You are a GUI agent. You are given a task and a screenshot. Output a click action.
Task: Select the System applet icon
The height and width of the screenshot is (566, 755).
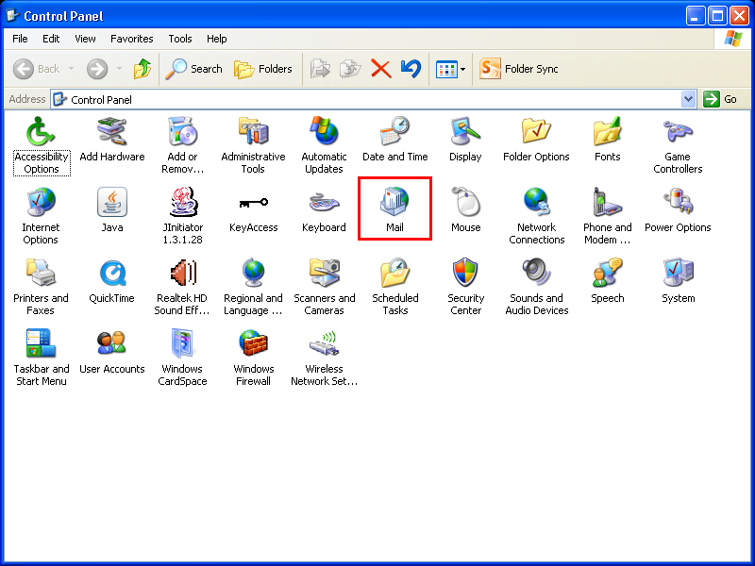point(678,281)
